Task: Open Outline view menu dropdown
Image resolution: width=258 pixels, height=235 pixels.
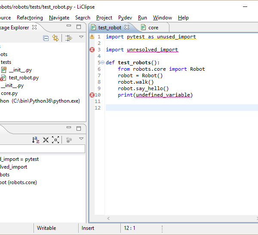Action: tap(81, 138)
